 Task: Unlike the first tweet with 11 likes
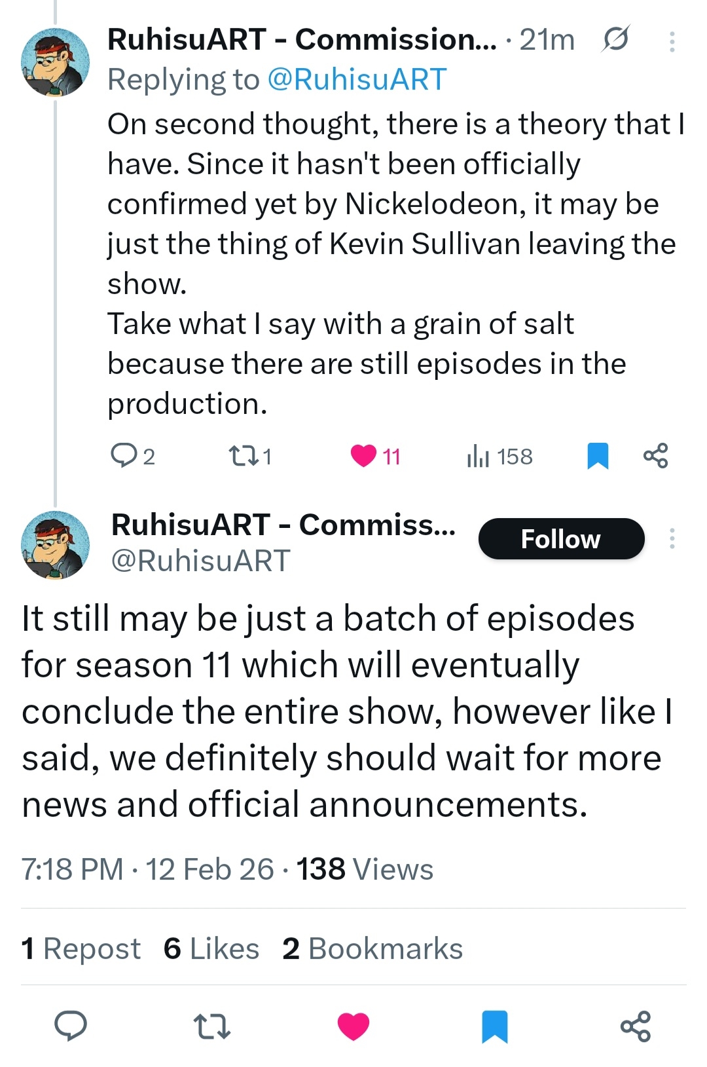click(364, 455)
